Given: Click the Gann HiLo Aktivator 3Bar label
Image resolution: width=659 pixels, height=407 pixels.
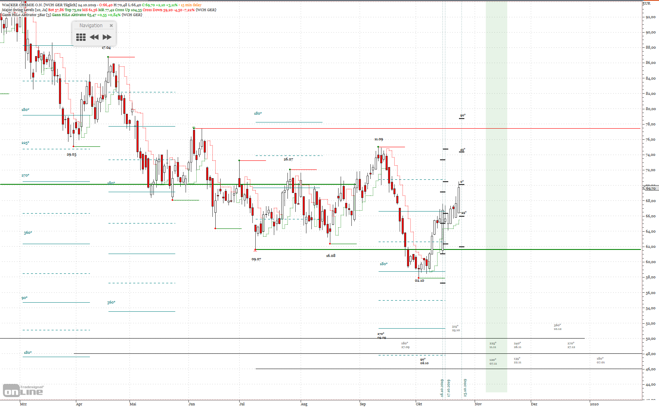Looking at the screenshot, I should point(26,15).
